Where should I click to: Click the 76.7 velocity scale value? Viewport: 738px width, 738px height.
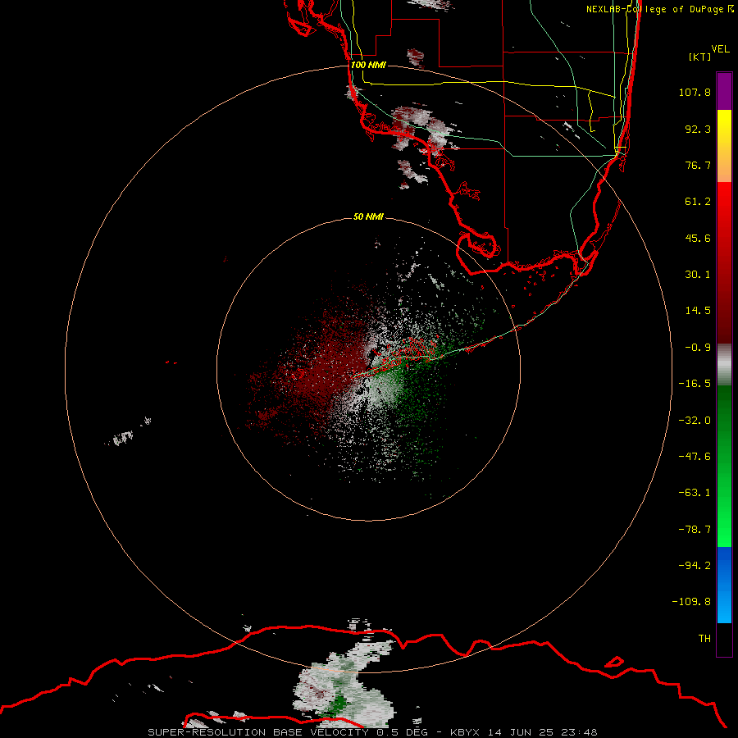click(x=698, y=165)
